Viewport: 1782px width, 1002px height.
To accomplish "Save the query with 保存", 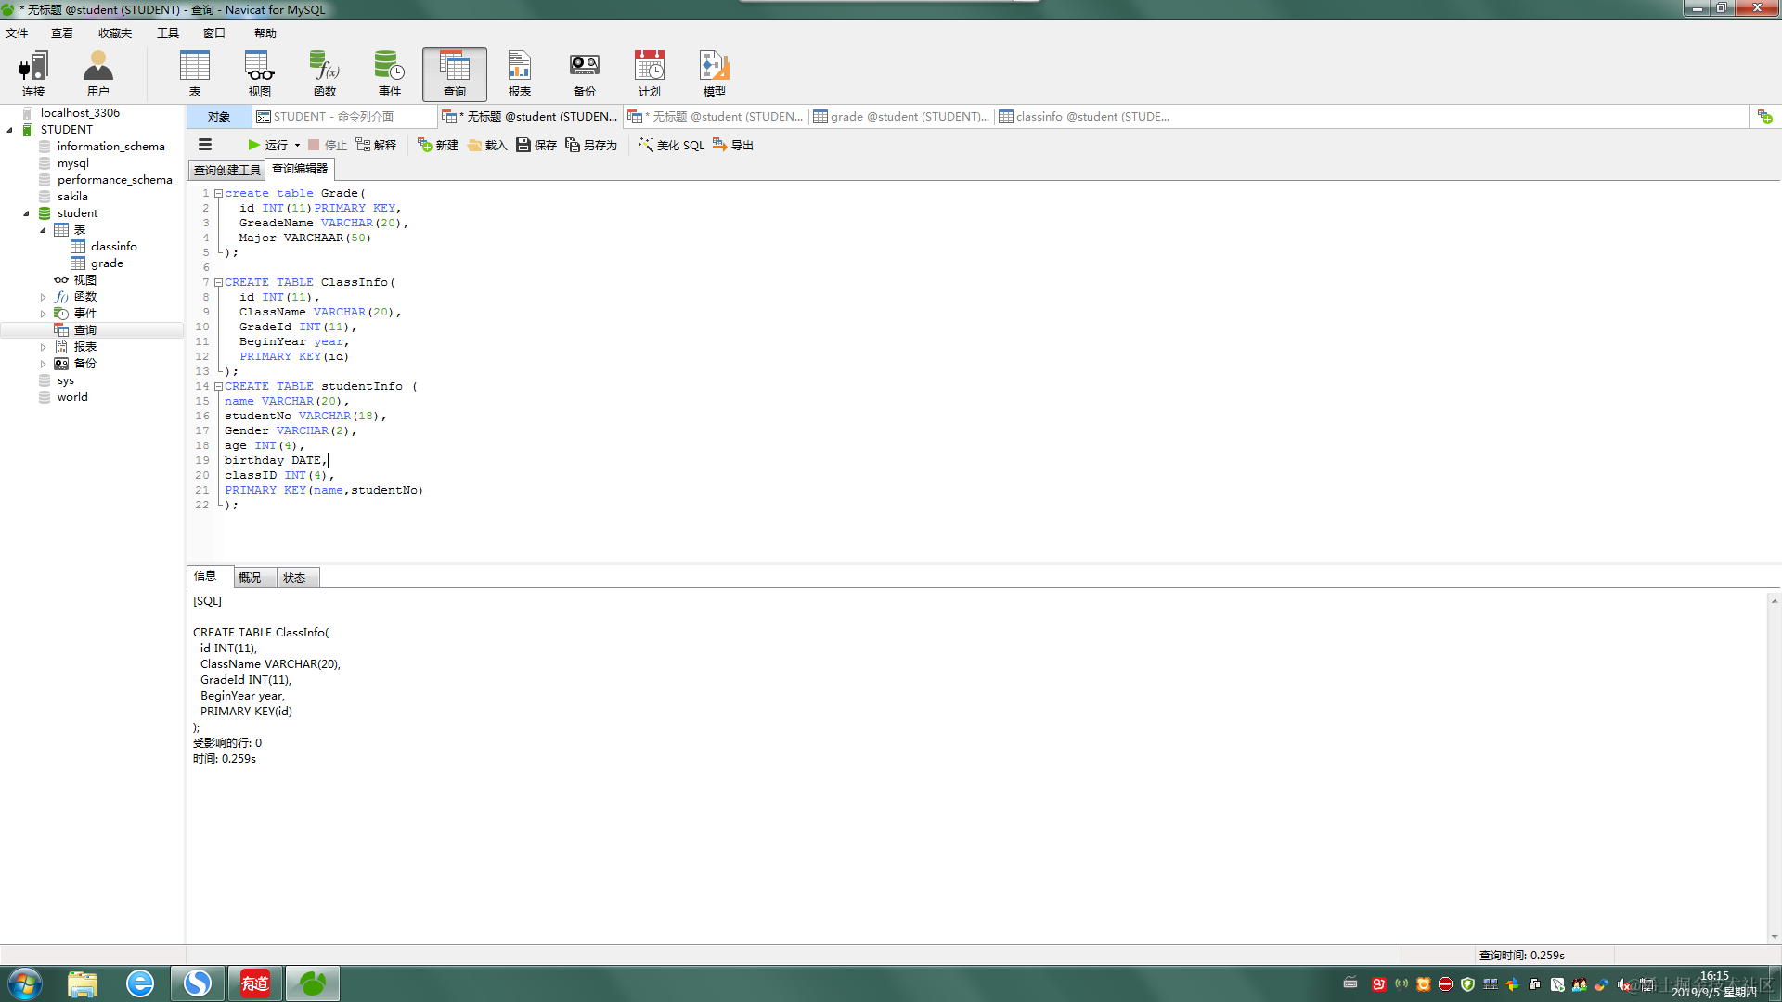I will pyautogui.click(x=536, y=145).
